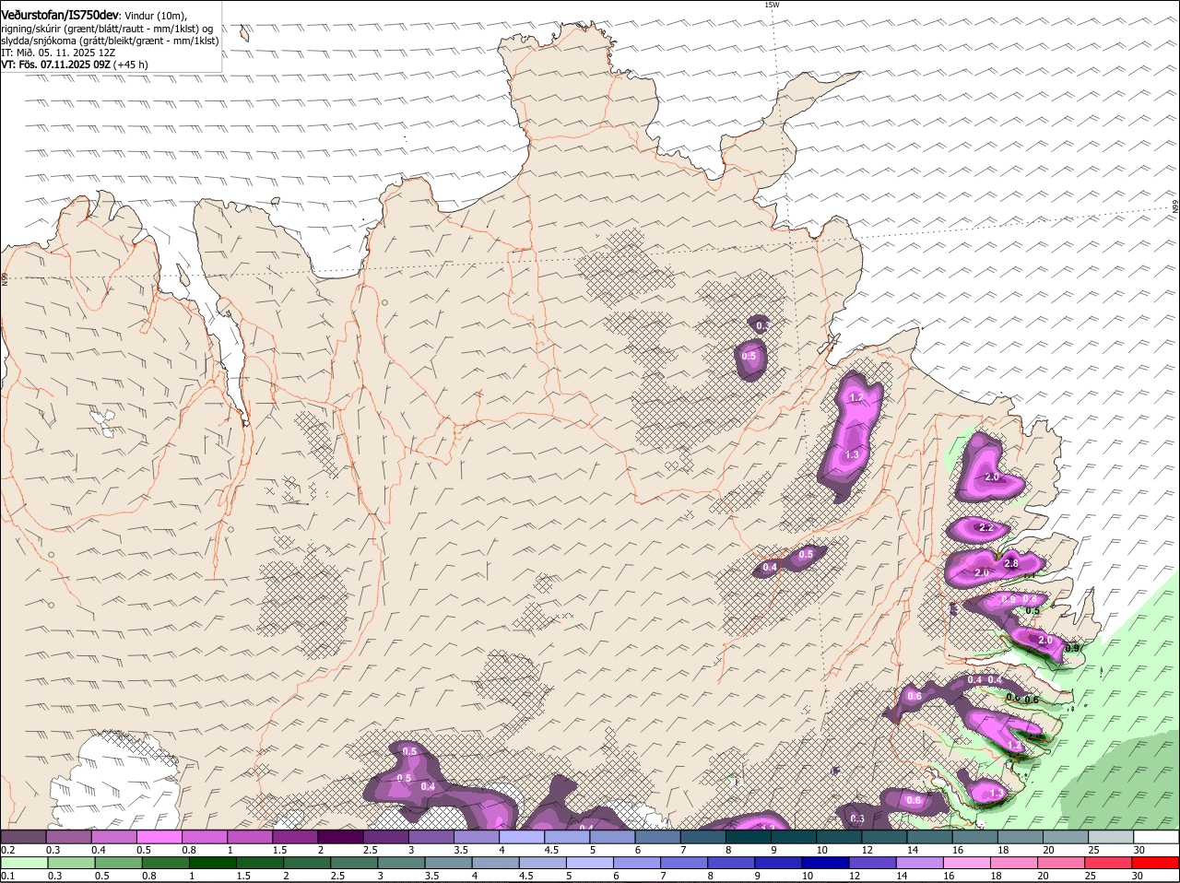Select the light pink swatch between 16 and 18
Image resolution: width=1180 pixels, height=883 pixels.
point(968,864)
